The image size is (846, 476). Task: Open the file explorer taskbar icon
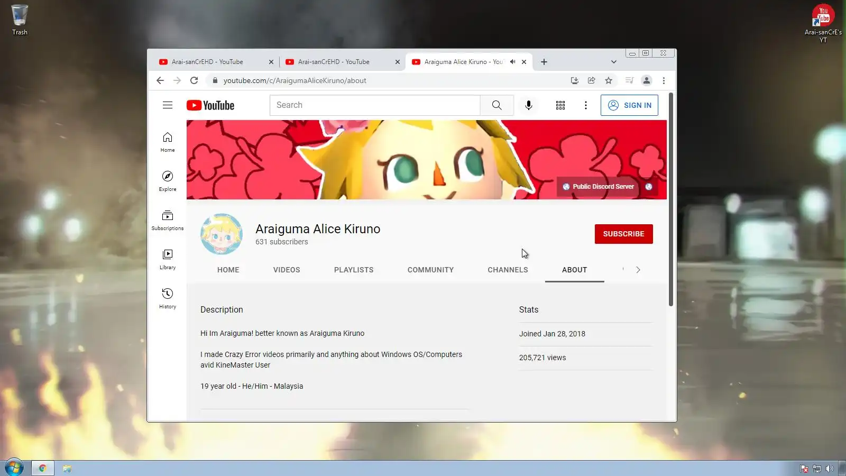pos(67,468)
